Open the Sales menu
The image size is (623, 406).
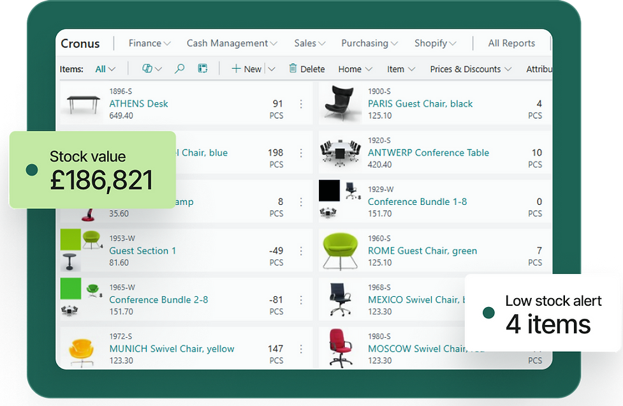[x=309, y=43]
